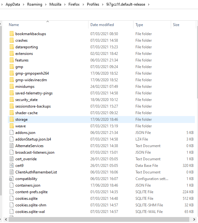This screenshot has height=223, width=198.
Task: Click the horizontal scrollbar thumb
Action: 99,219
